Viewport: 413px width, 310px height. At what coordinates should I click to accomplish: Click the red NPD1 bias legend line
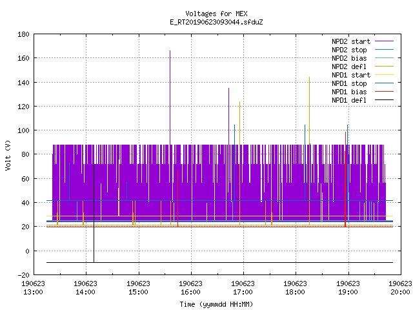coord(384,92)
